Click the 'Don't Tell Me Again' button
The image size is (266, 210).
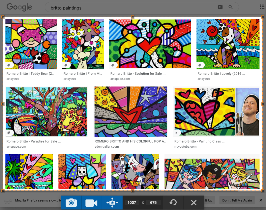click(237, 200)
